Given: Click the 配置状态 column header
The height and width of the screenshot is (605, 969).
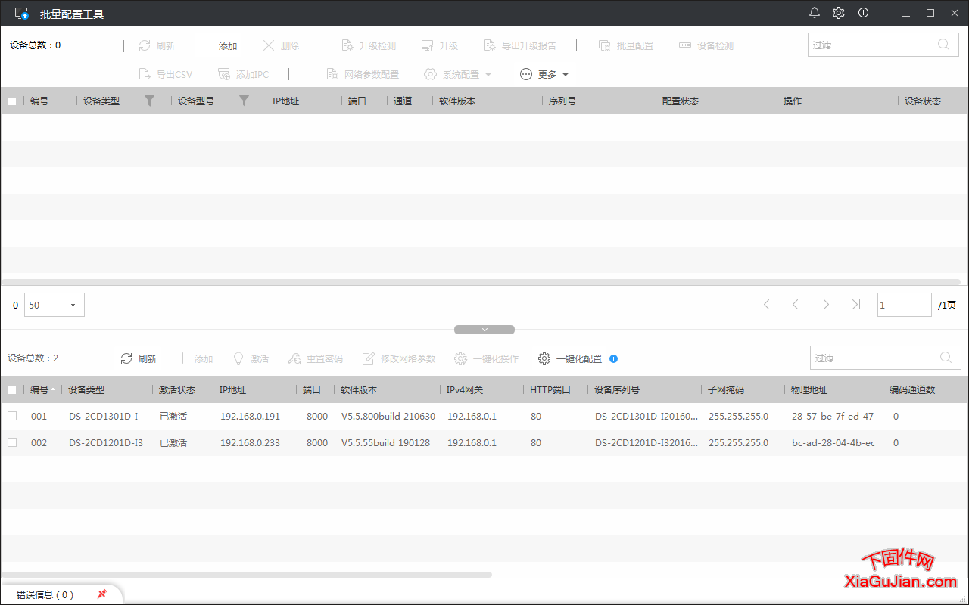Looking at the screenshot, I should [x=681, y=101].
